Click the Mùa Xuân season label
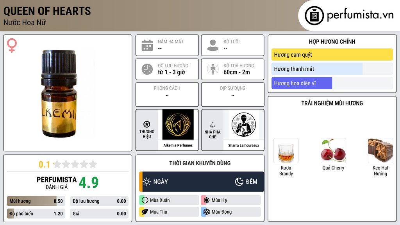Viewport: 400px width, 225px height. click(x=160, y=200)
